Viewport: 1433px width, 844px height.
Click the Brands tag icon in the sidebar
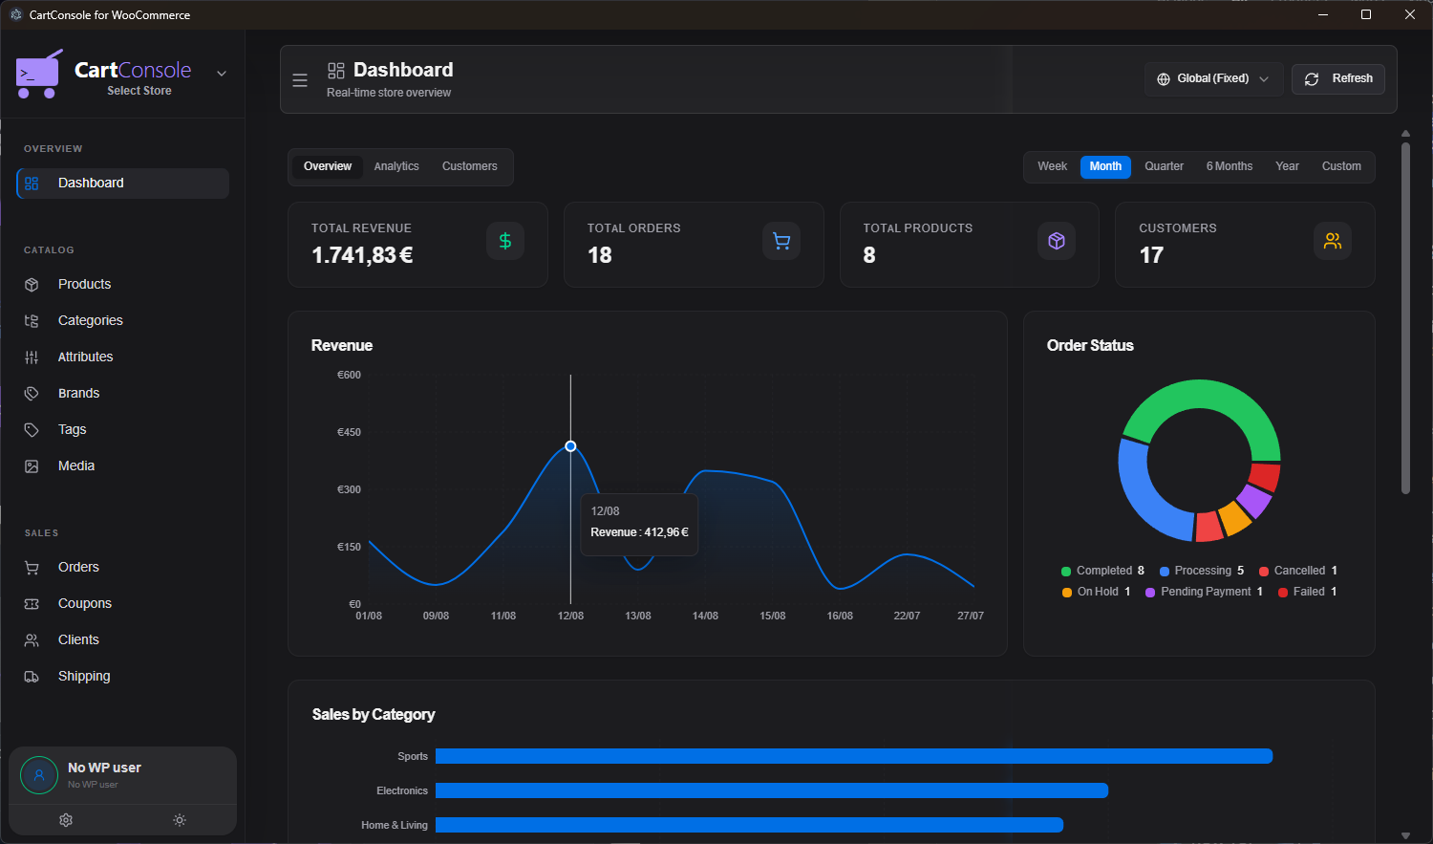(x=32, y=394)
